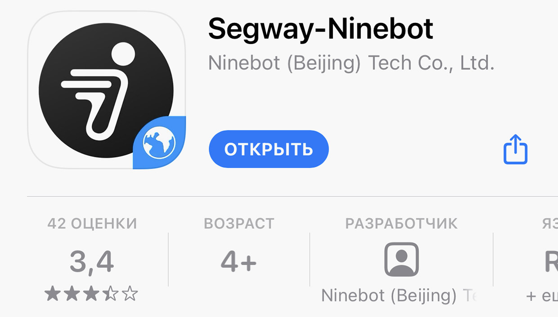Tap the 4+ age rating value
The image size is (558, 317).
tap(238, 262)
